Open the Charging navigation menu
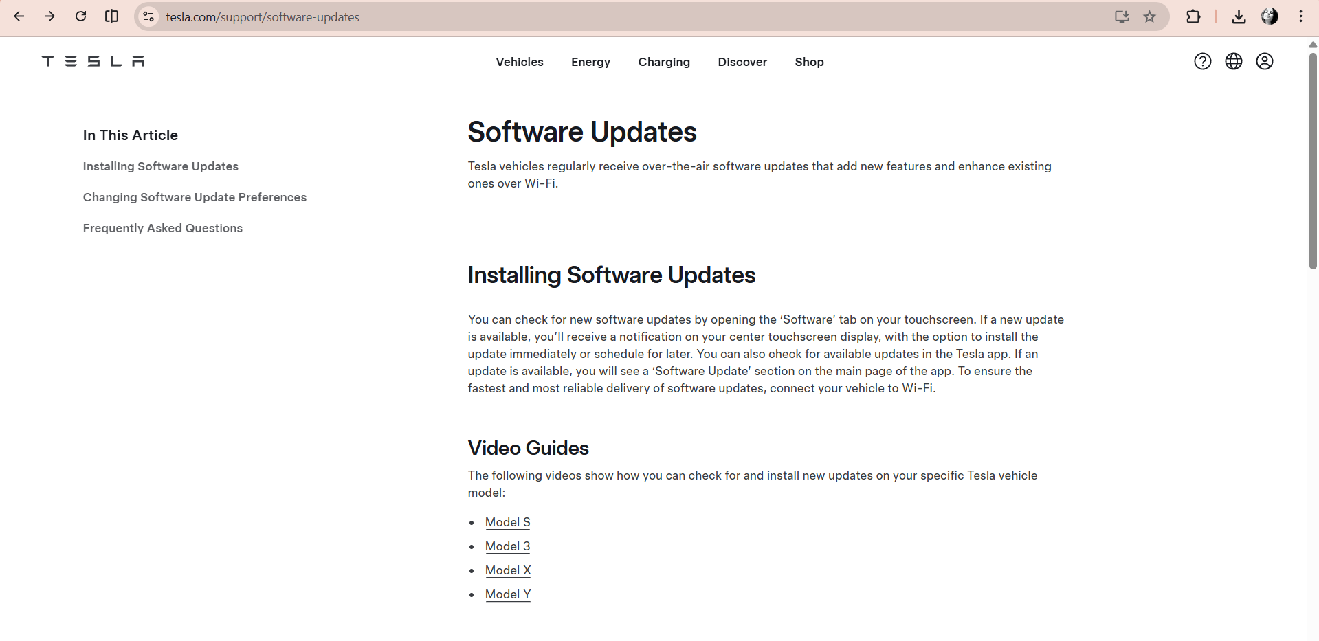 point(663,62)
